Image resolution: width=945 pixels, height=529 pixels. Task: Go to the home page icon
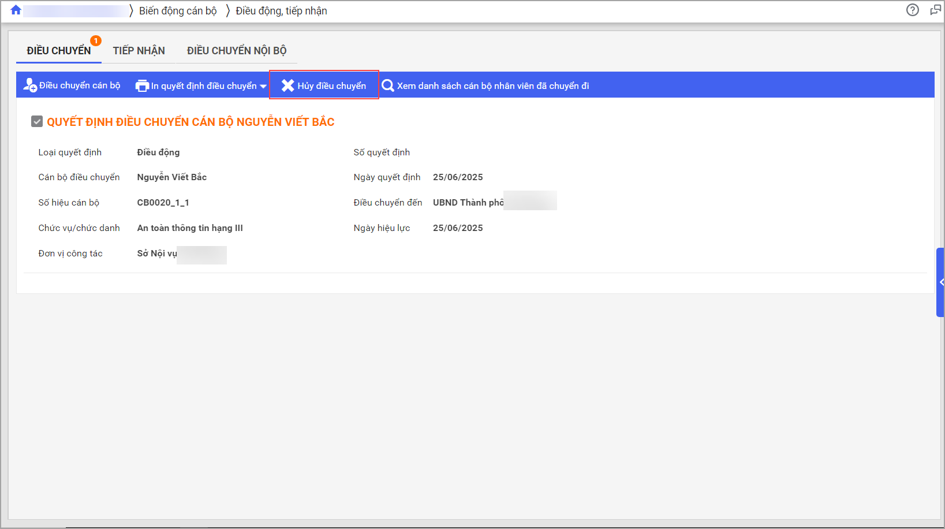(x=16, y=10)
